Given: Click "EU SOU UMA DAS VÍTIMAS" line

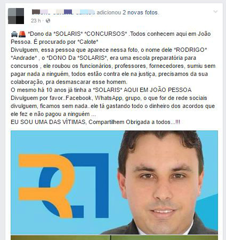Looking at the screenshot, I should (x=48, y=122).
